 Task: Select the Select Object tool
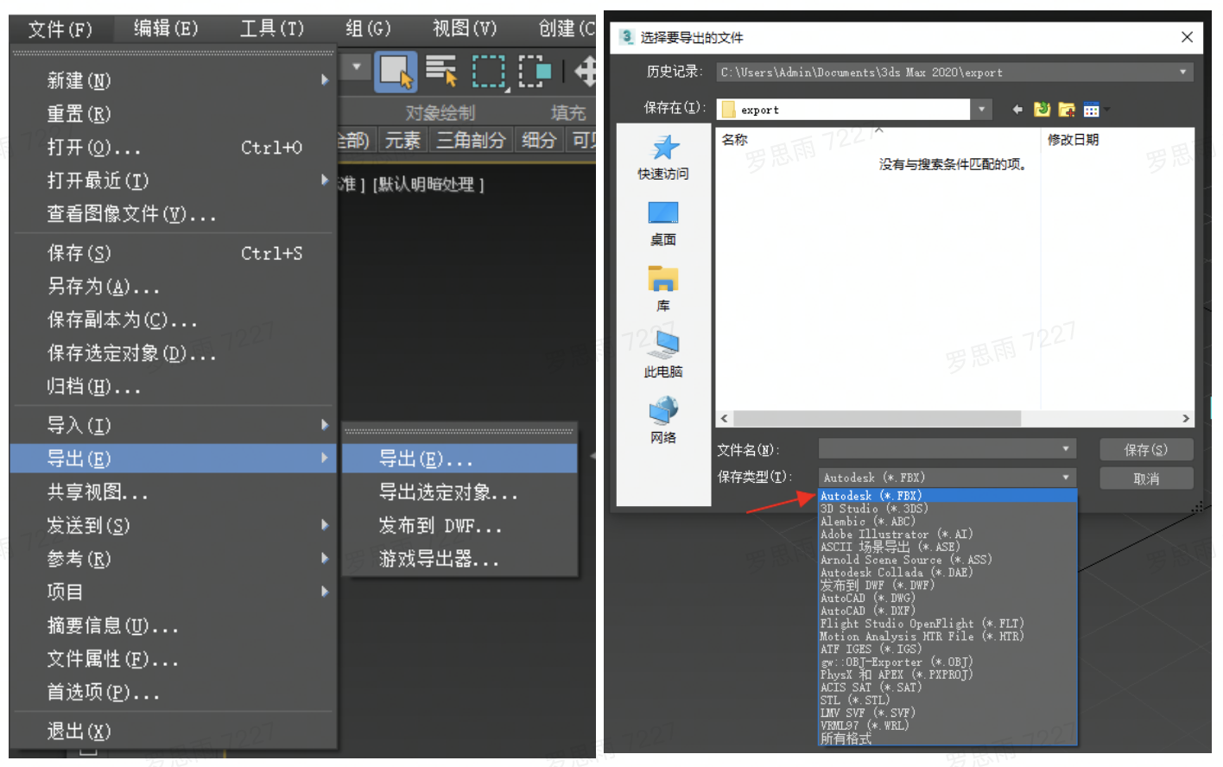[x=396, y=73]
